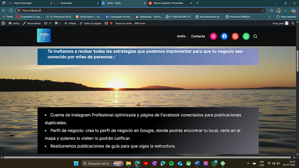Add this page to favorites star
This screenshot has height=168, width=299.
263,11
